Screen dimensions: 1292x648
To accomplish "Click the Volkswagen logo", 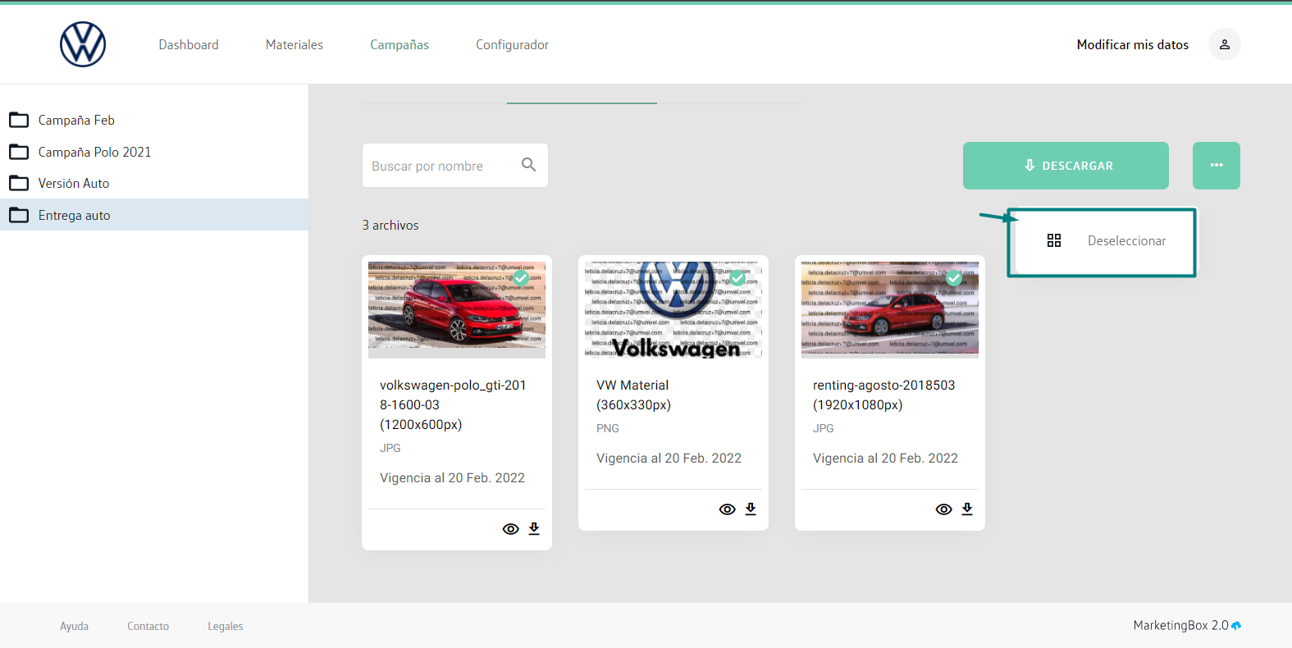I will click(x=83, y=44).
